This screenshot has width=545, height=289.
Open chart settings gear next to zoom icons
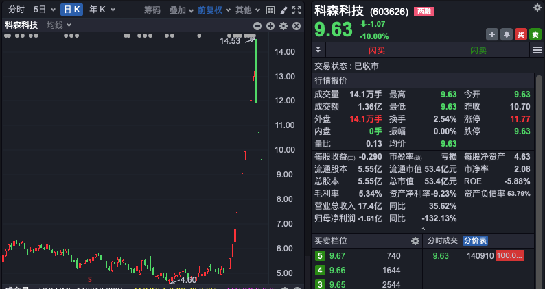283,26
